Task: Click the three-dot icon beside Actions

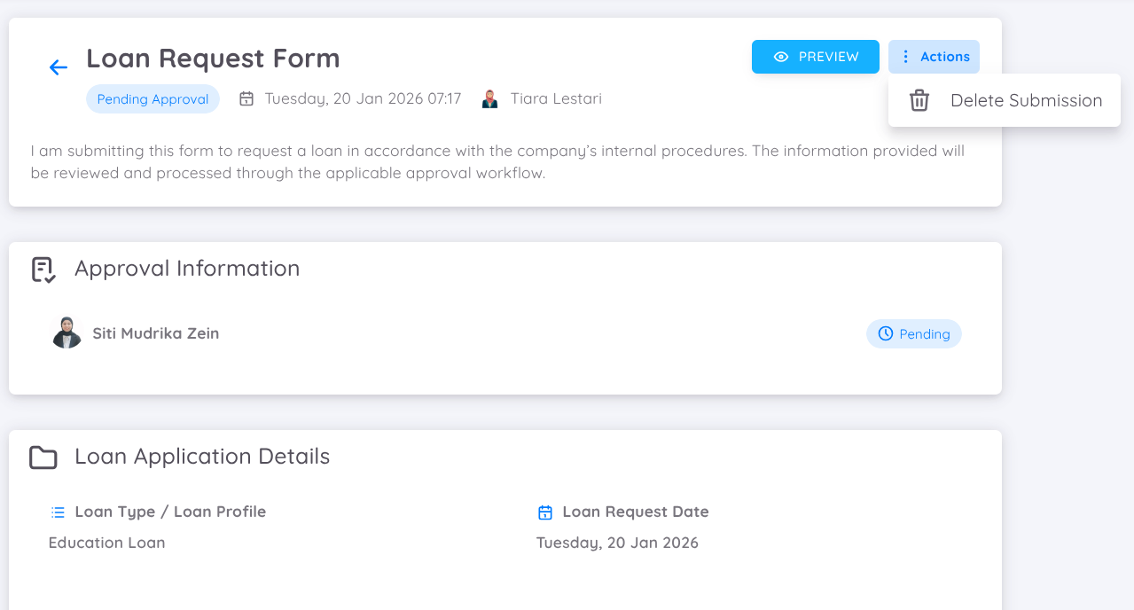Action: point(905,57)
